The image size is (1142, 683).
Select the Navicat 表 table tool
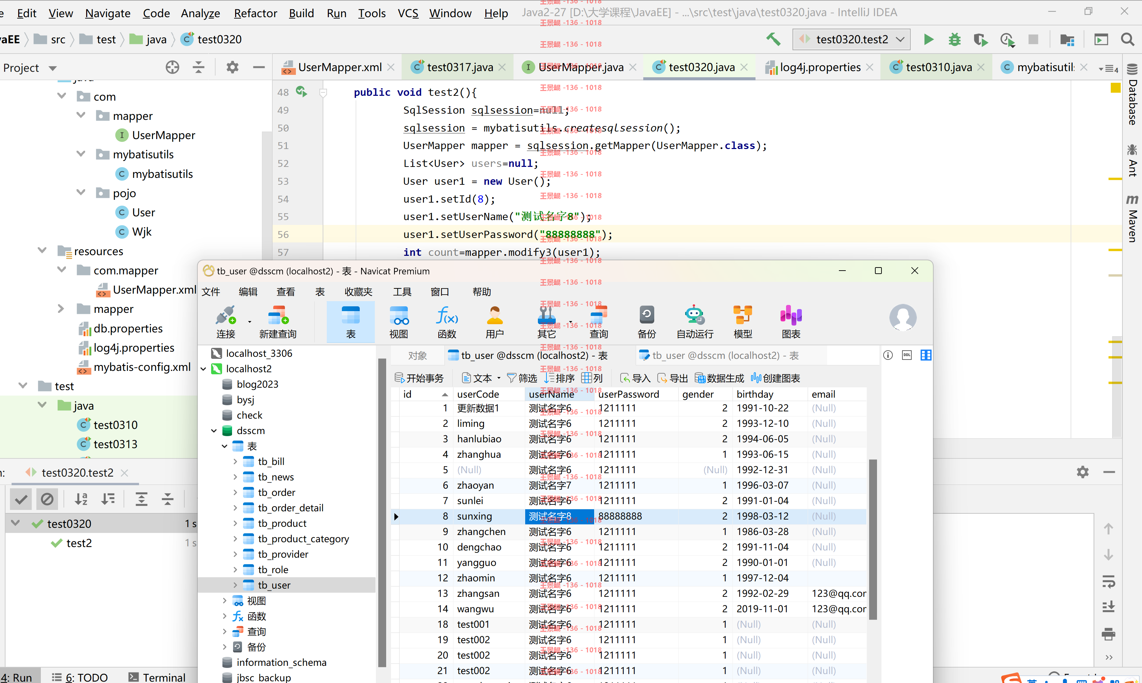pos(350,322)
